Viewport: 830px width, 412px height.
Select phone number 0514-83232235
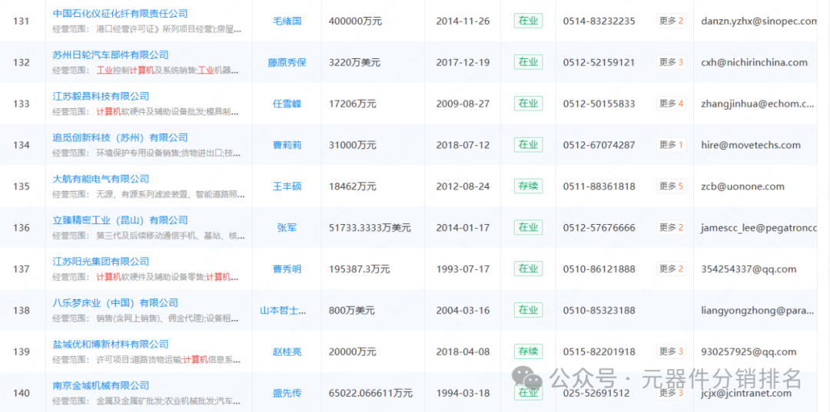(x=599, y=21)
